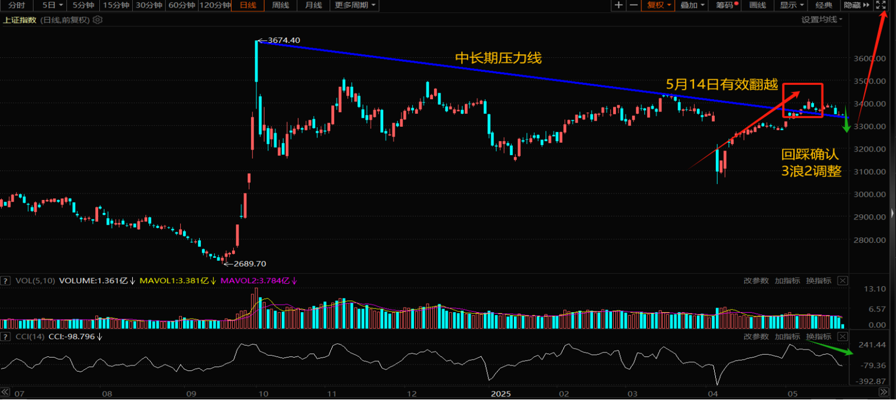Click the minus zoom-out icon
This screenshot has height=400, width=896.
[x=634, y=5]
